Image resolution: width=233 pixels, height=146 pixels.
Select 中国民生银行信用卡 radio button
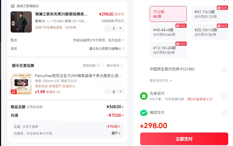[224, 70]
